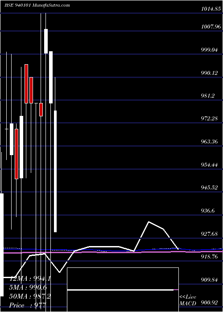Click the 12MA : 994.1 readout
Screen dimensions: 223x312
30,279
